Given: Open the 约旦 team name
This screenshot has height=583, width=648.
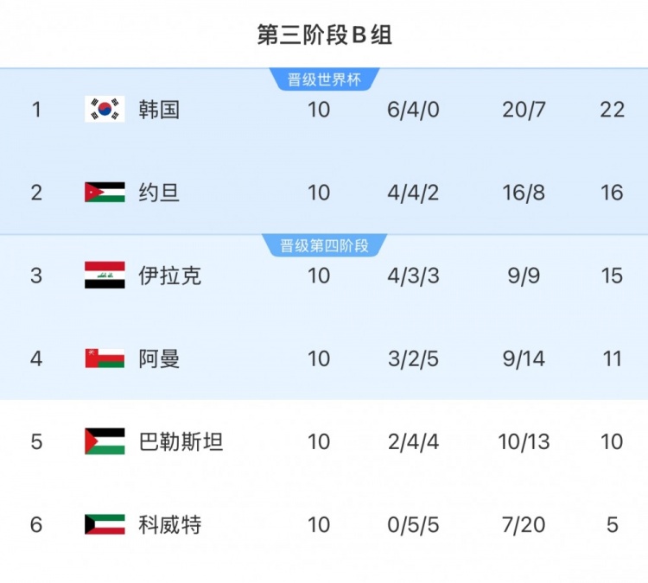Looking at the screenshot, I should pyautogui.click(x=159, y=193).
